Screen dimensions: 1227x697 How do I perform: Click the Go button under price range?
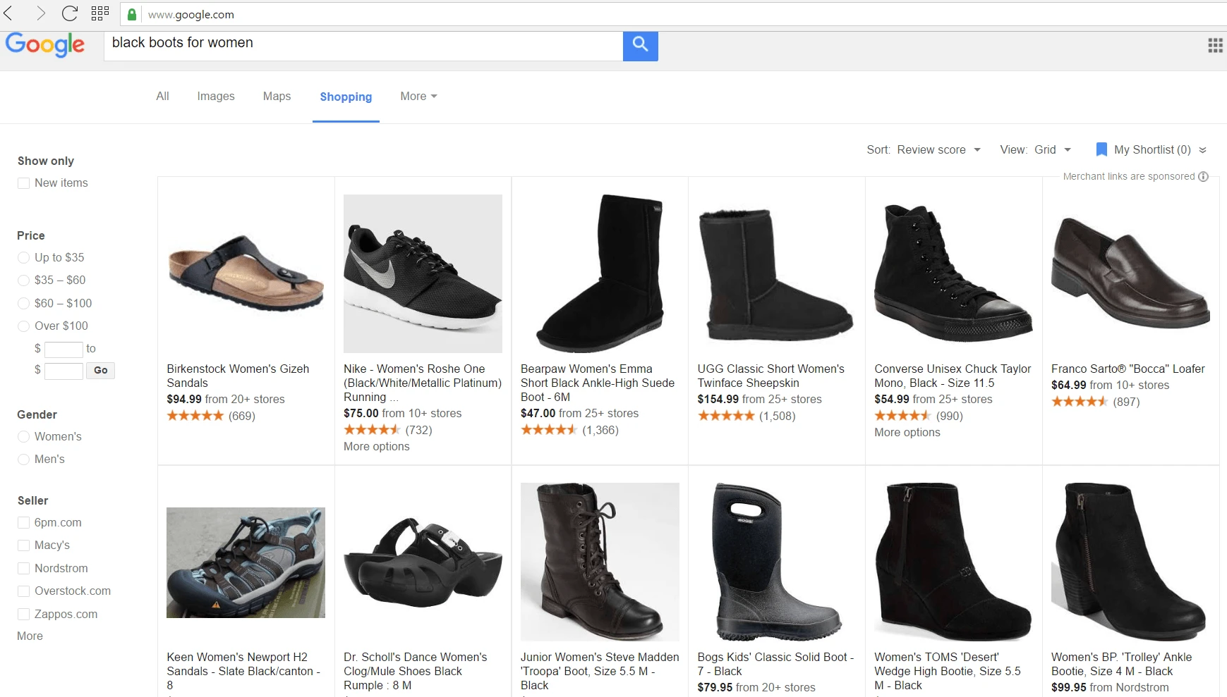(x=100, y=370)
